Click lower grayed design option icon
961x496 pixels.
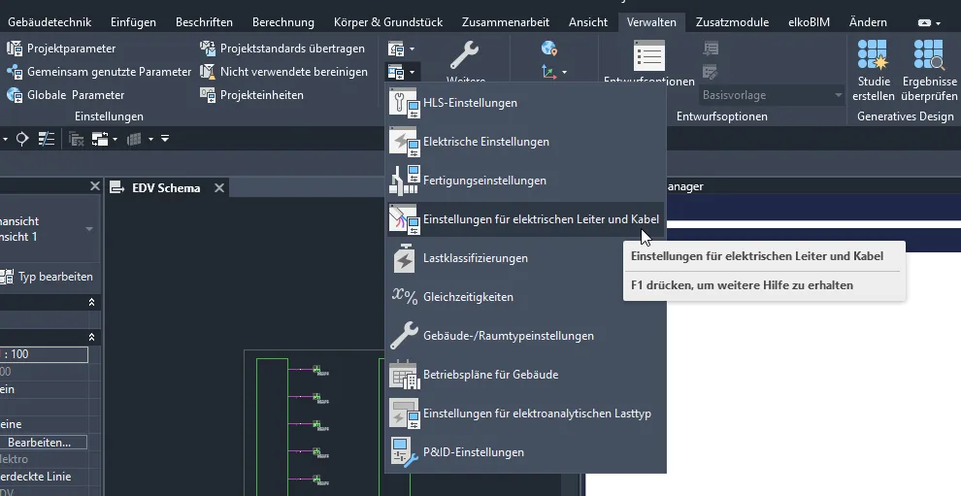pos(711,73)
